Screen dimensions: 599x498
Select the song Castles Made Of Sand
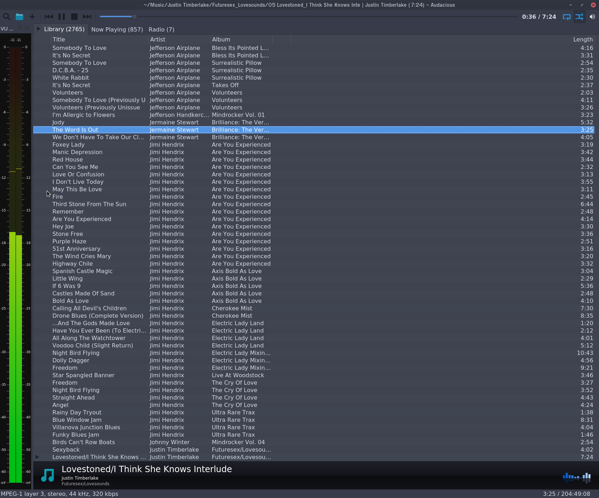pos(314,293)
